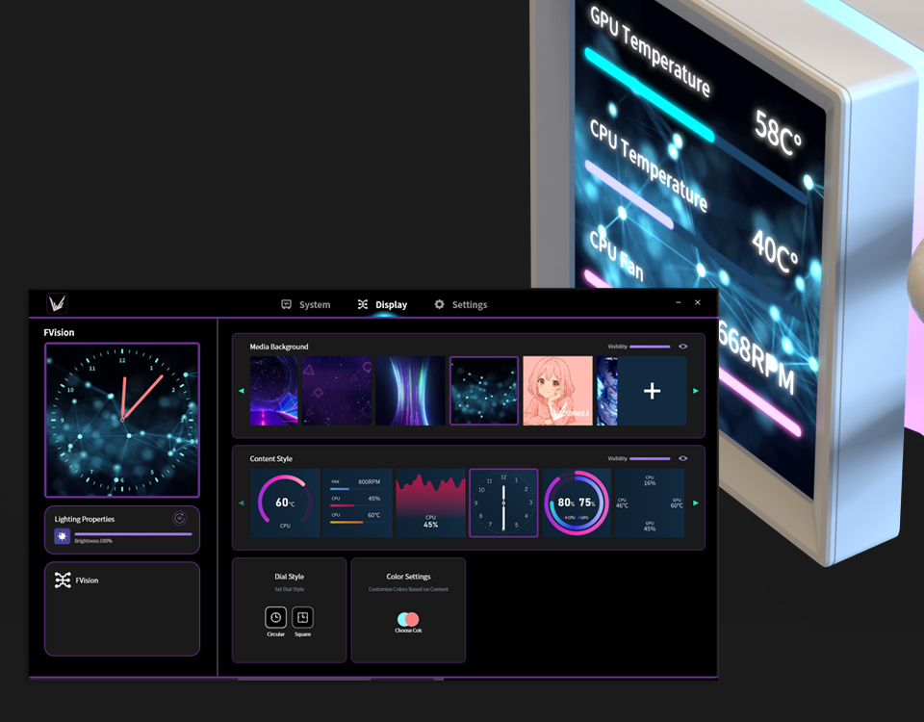Toggle the Media Background visibility eye
This screenshot has width=924, height=722.
coord(682,347)
